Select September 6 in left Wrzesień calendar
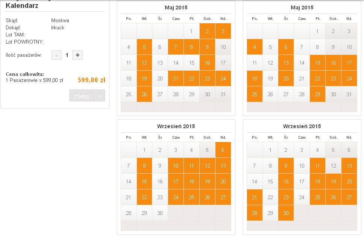This screenshot has width=364, height=236. pos(223,150)
